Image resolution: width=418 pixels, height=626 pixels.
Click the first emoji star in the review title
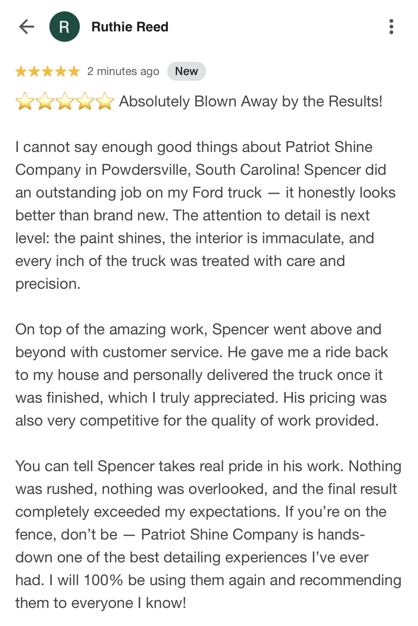click(x=25, y=101)
